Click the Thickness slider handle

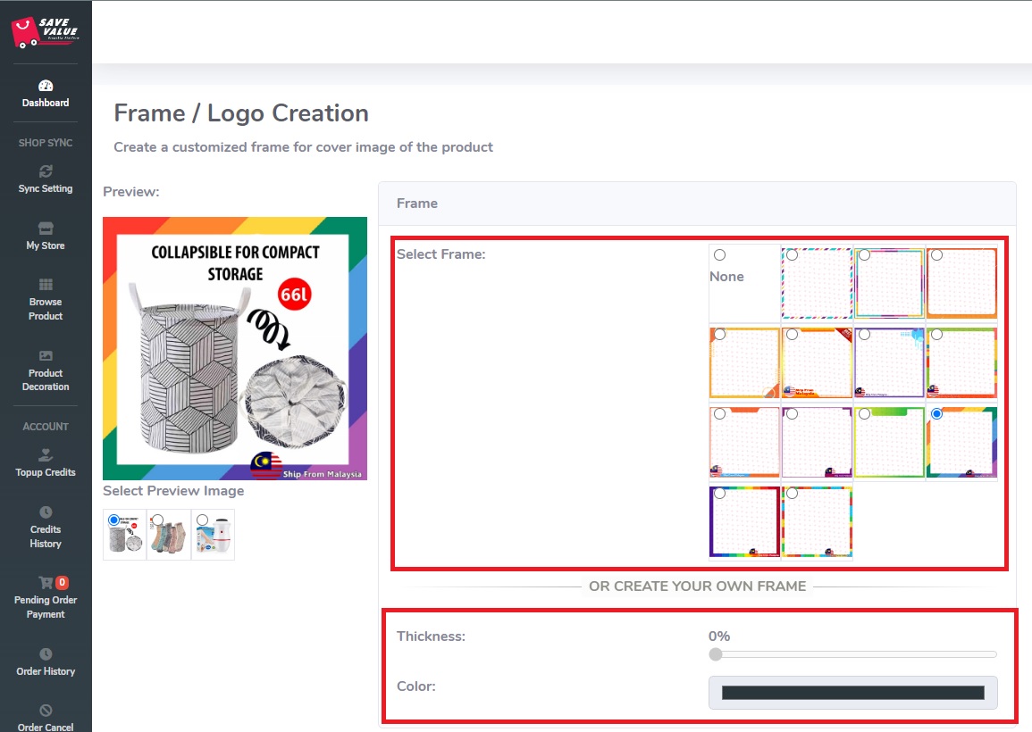coord(716,654)
